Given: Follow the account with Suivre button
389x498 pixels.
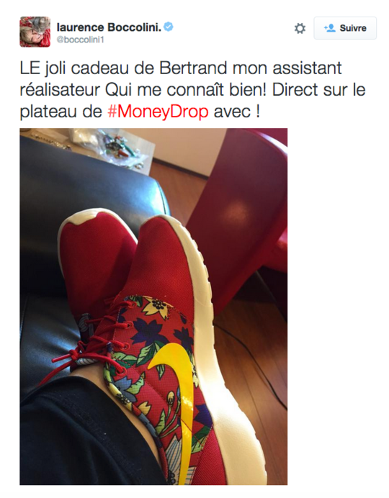Looking at the screenshot, I should pyautogui.click(x=345, y=28).
